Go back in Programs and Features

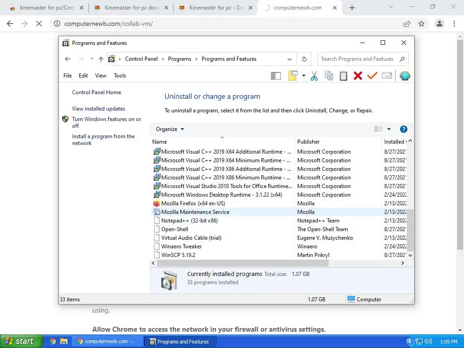click(x=68, y=59)
